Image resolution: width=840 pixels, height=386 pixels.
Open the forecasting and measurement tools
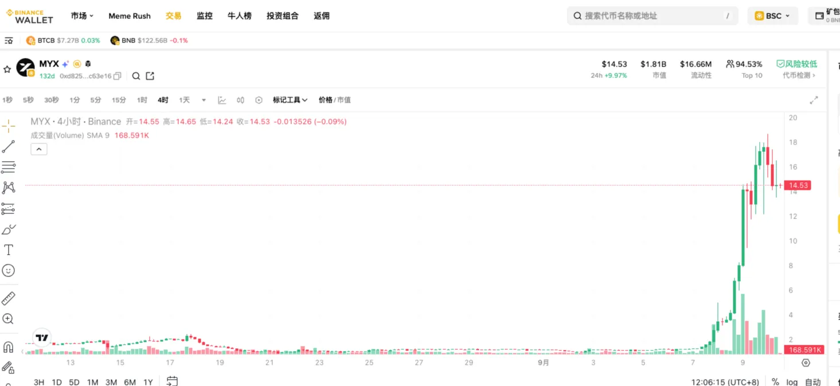[9, 209]
